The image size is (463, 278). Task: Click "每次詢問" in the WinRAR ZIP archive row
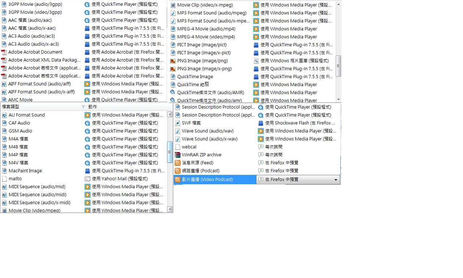(274, 155)
